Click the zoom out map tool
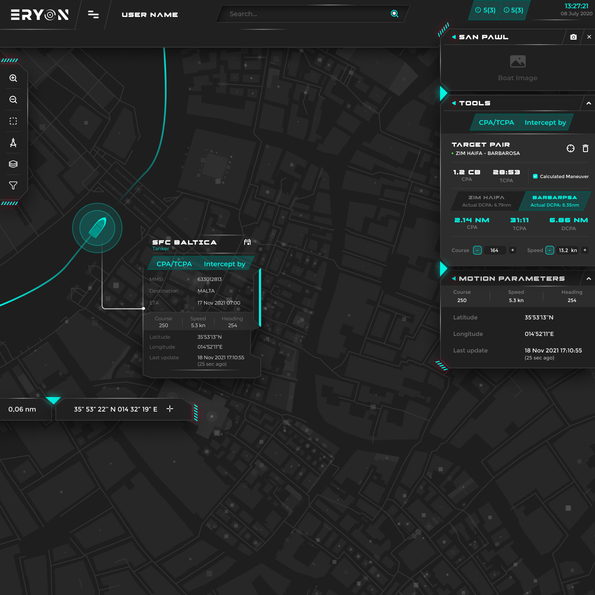 [x=13, y=100]
